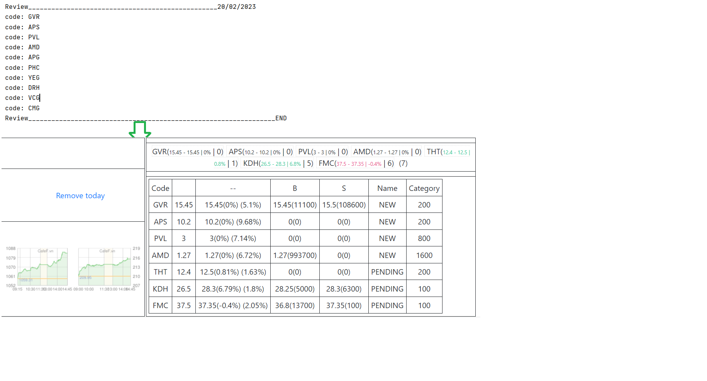Select the GVR summary entry in ticker strip
Screen dimensions: 707x381
(x=188, y=152)
